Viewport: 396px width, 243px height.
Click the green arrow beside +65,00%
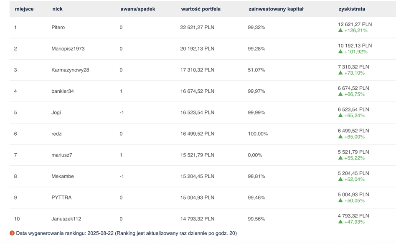coord(340,137)
